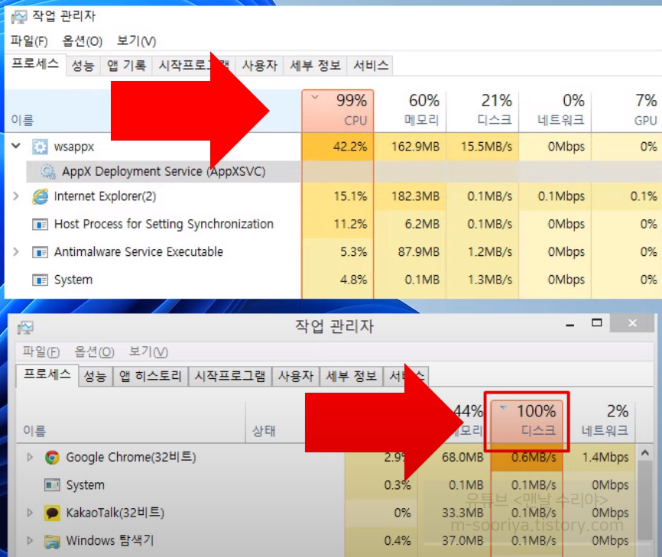
Task: Open 보기(V) menu in upper window
Action: click(136, 41)
